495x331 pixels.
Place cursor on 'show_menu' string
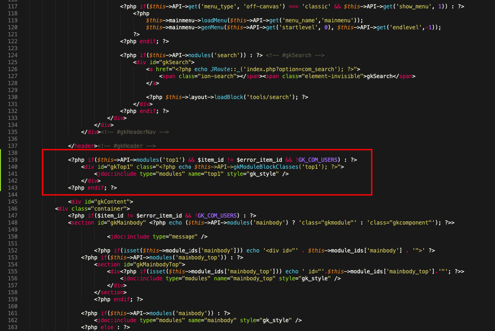pos(413,7)
